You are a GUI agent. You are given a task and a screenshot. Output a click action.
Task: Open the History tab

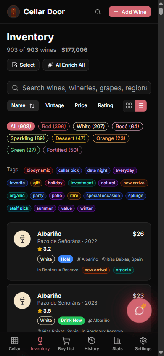[92, 344]
